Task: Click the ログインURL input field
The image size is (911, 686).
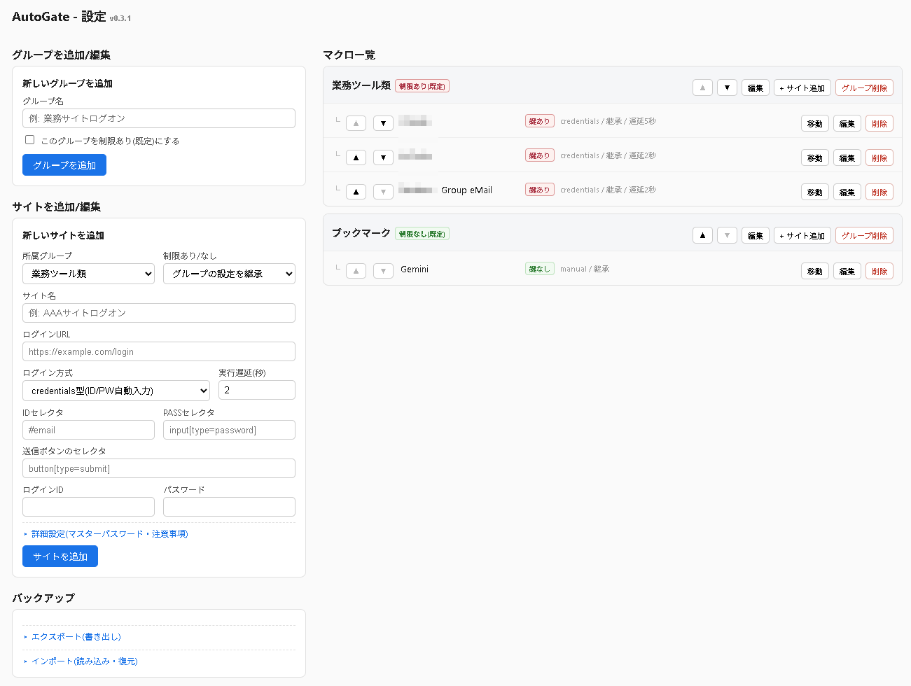Action: coord(159,351)
